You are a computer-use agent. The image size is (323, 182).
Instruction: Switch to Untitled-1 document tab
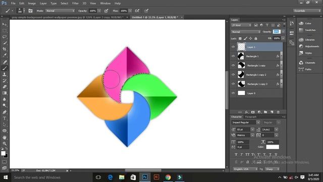pyautogui.click(x=155, y=17)
